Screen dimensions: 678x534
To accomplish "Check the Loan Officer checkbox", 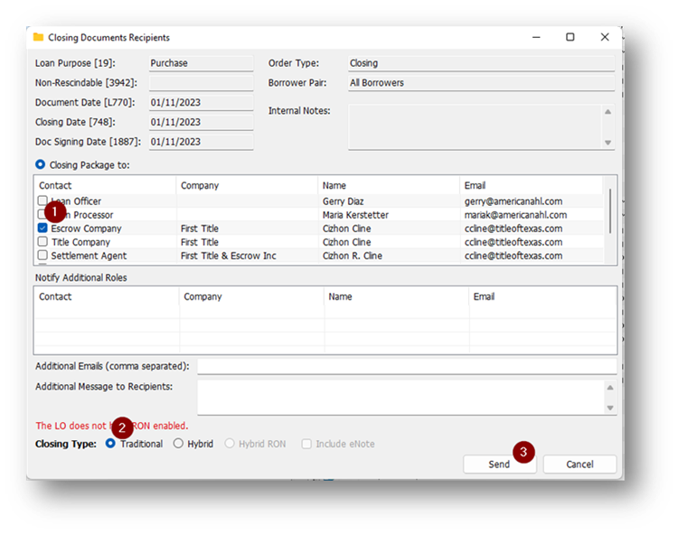I will (42, 201).
